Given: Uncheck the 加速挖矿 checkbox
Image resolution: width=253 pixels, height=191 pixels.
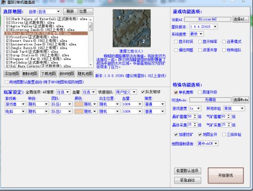Looking at the screenshot, I should point(176,135).
